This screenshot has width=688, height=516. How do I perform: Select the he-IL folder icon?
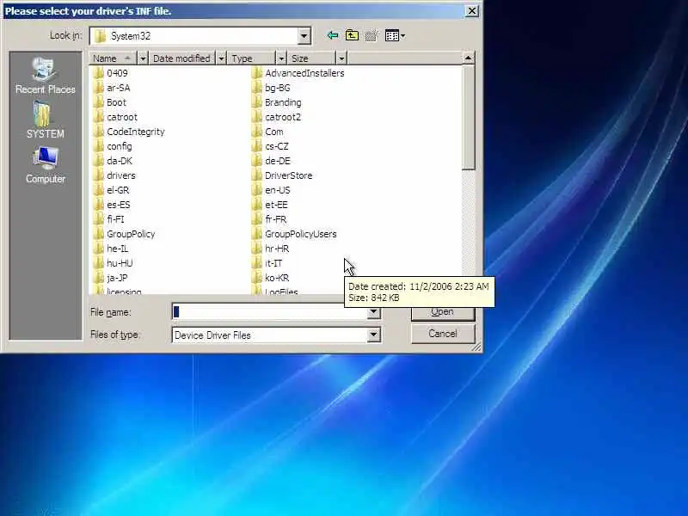coord(99,249)
